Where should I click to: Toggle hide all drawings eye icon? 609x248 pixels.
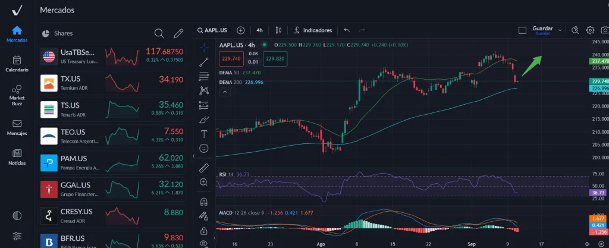pos(204,244)
